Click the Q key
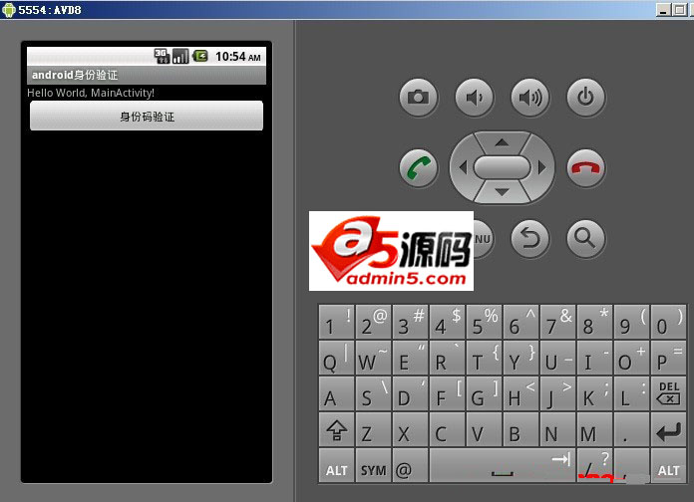 336,358
